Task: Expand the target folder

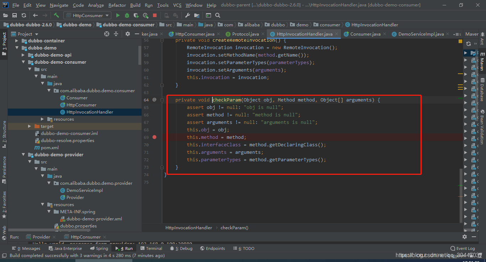Action: 30,126
